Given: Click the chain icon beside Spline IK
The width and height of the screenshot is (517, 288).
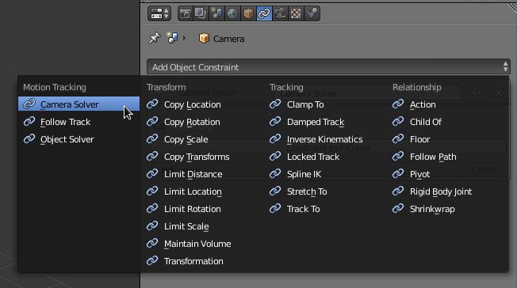Looking at the screenshot, I should [x=275, y=173].
